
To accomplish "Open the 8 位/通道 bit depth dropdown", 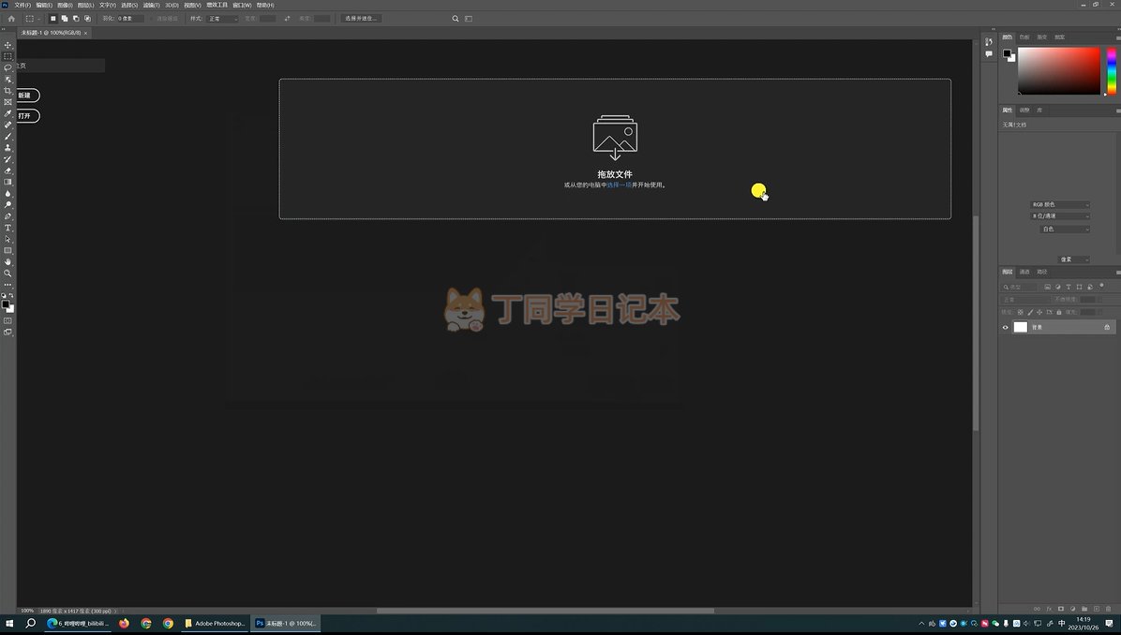I will 1060,216.
